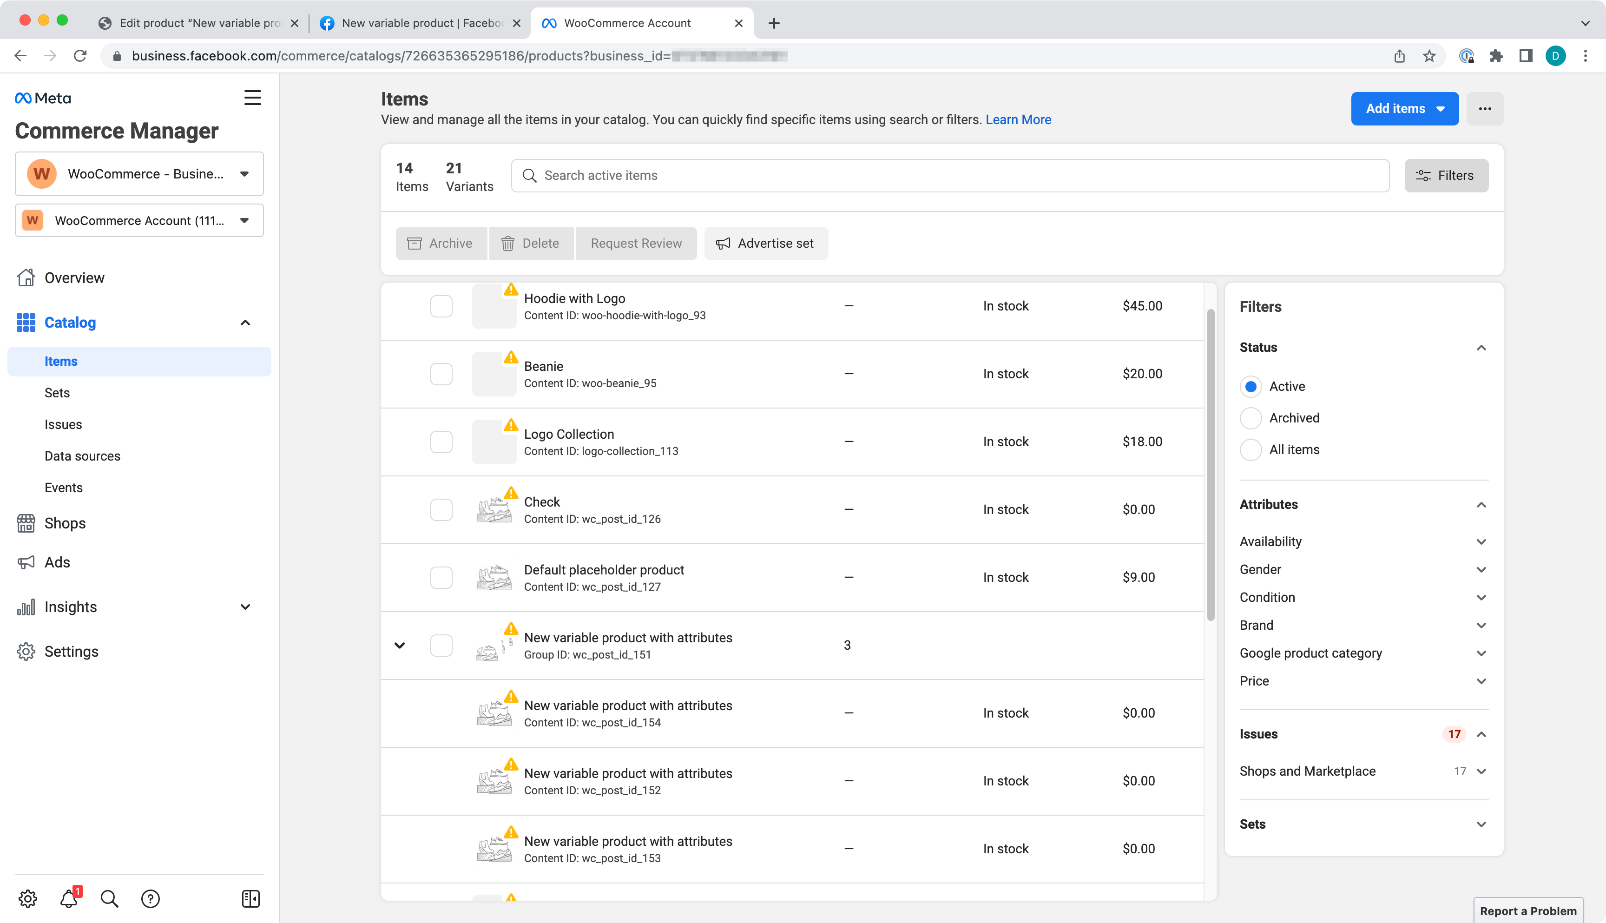
Task: Click the Archive button
Action: point(441,244)
